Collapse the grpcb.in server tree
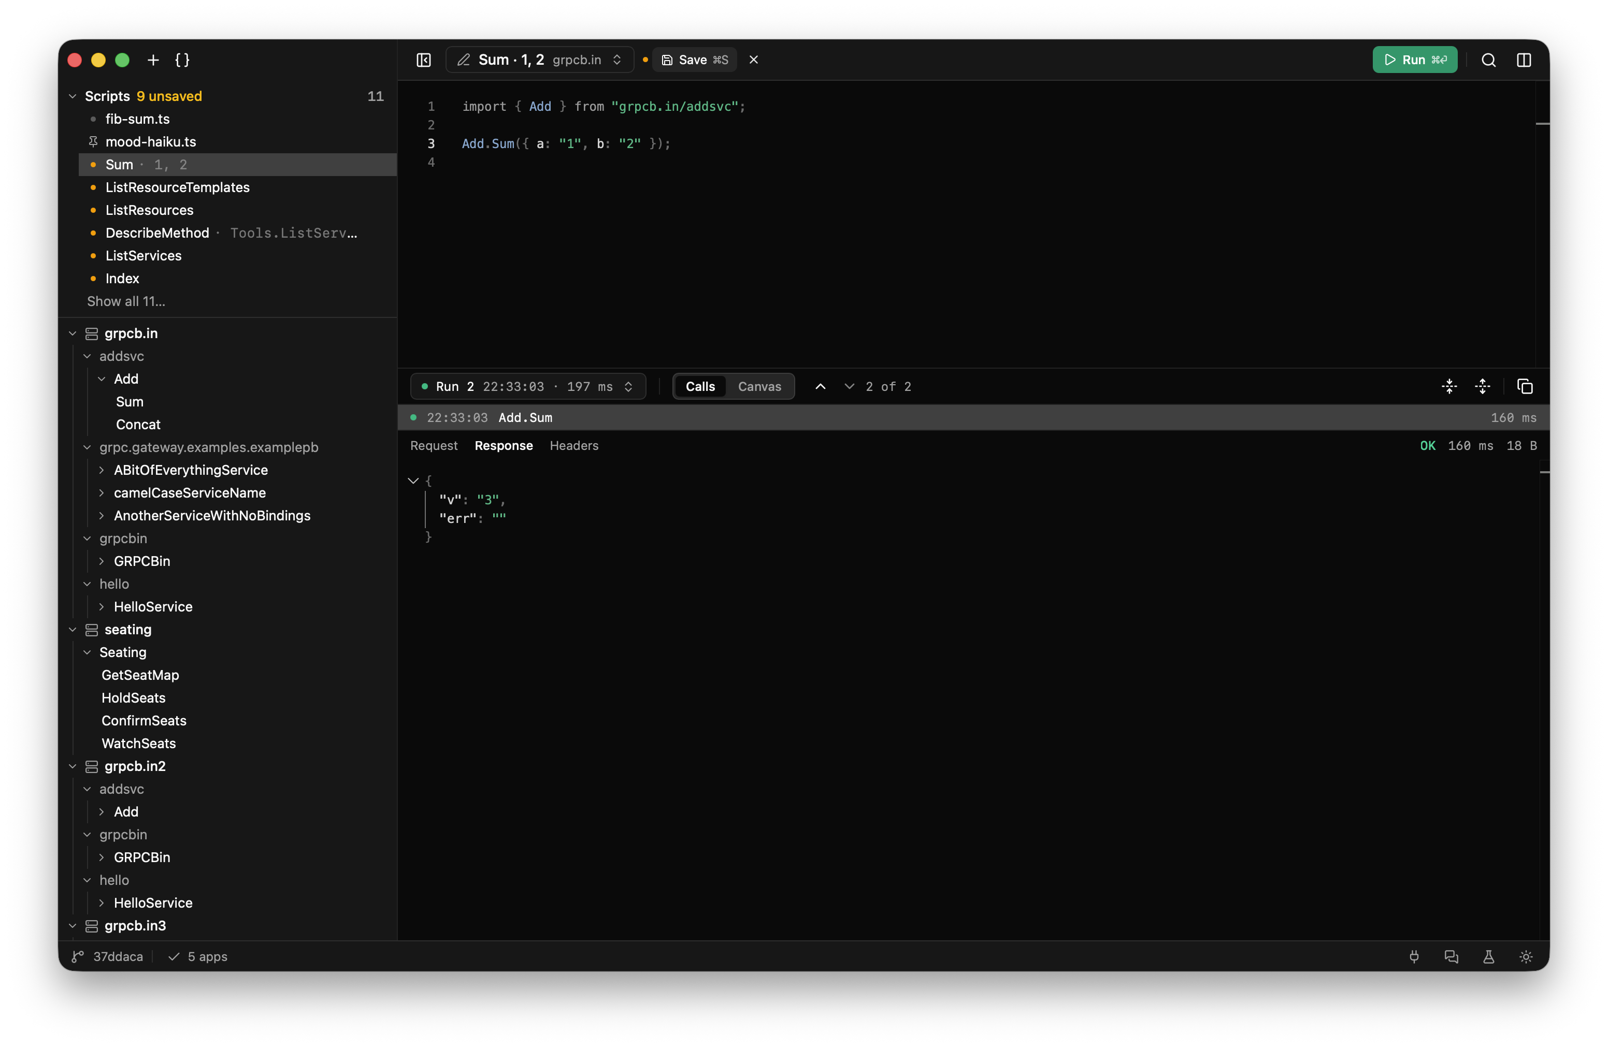The width and height of the screenshot is (1608, 1048). [x=73, y=333]
